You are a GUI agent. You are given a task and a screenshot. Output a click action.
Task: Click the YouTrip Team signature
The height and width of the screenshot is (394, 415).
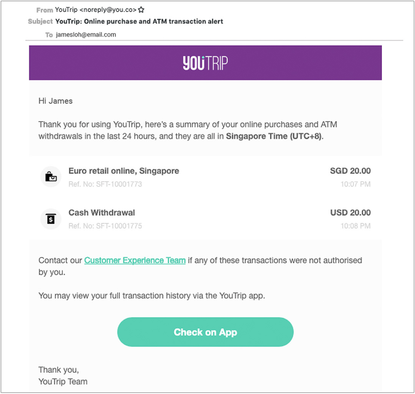tap(63, 381)
